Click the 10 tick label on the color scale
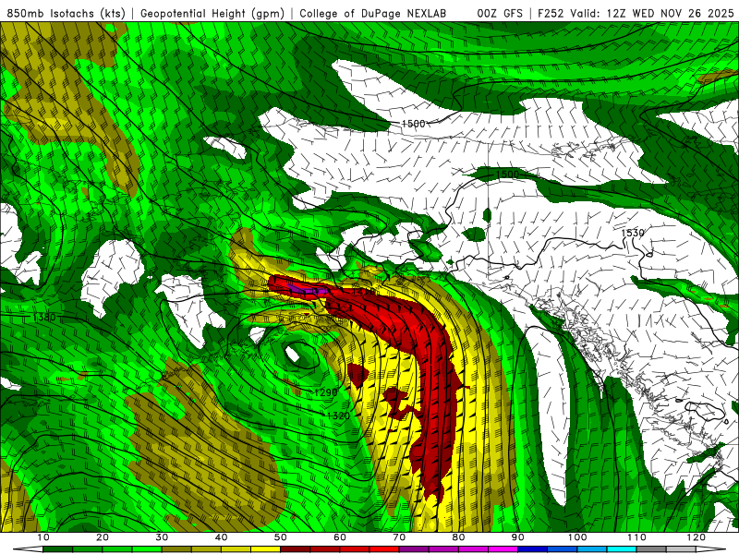Viewport: 739px width, 554px height. pyautogui.click(x=42, y=537)
